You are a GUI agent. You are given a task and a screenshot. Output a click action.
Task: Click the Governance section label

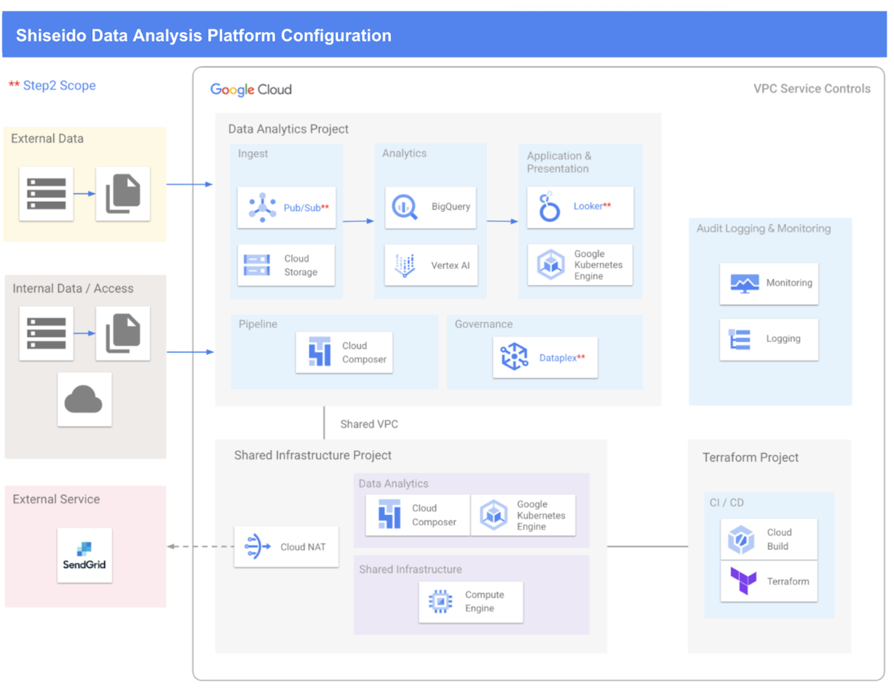point(483,324)
